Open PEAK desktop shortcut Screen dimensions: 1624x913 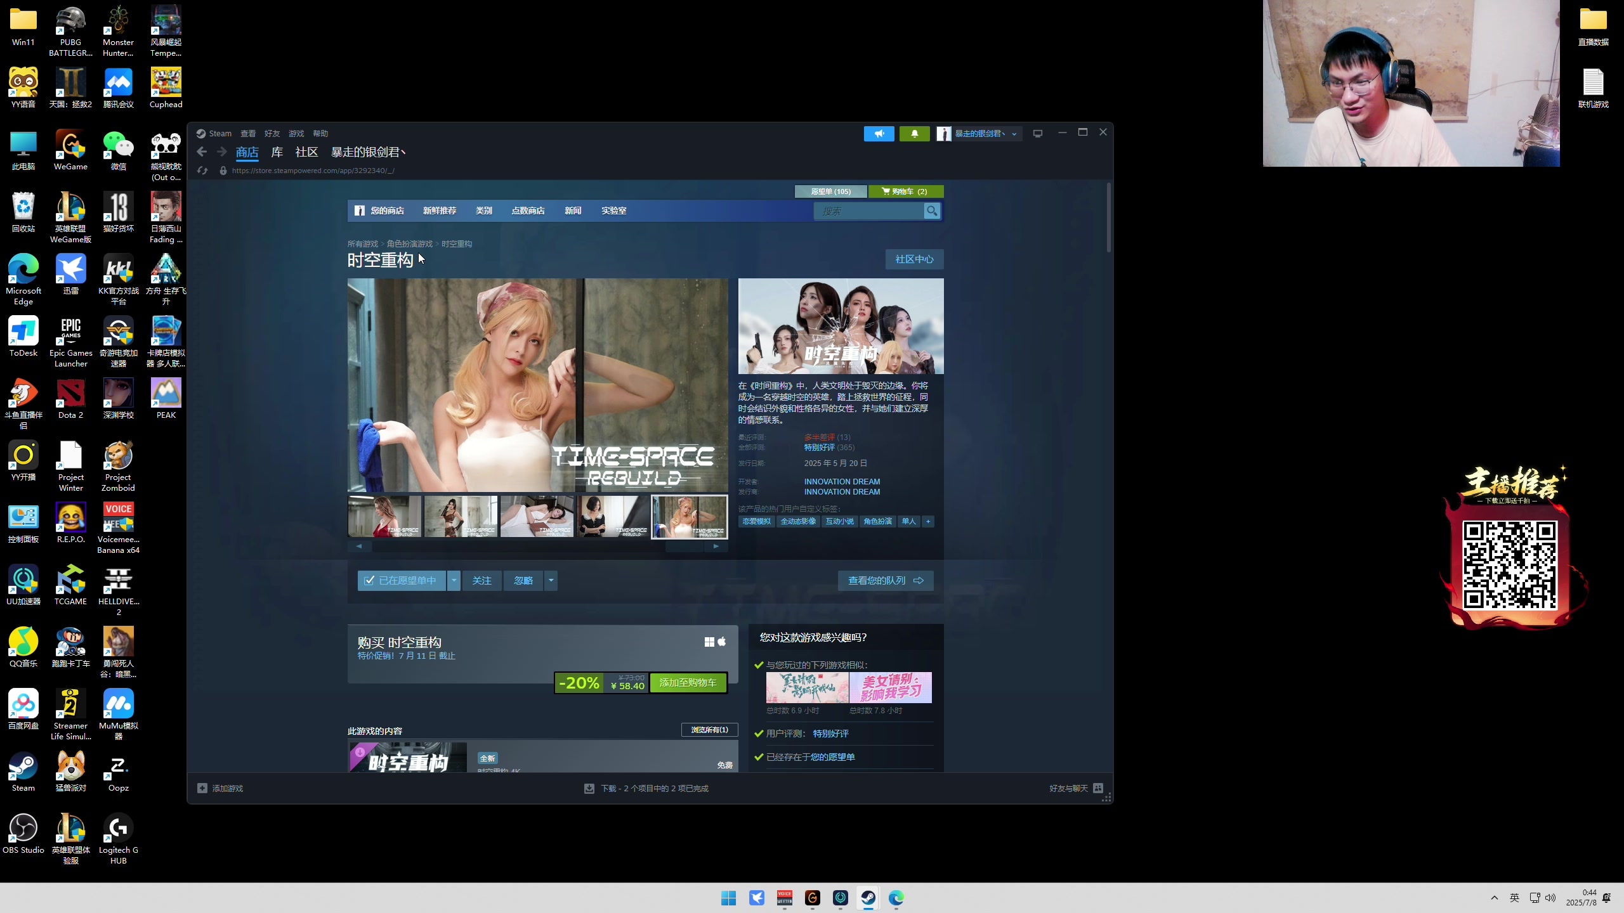(x=166, y=399)
